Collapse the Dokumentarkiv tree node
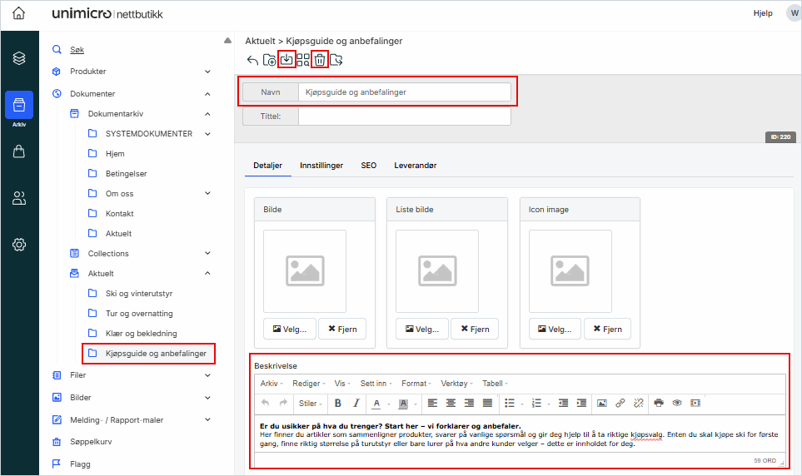Viewport: 802px width, 476px height. tap(207, 114)
